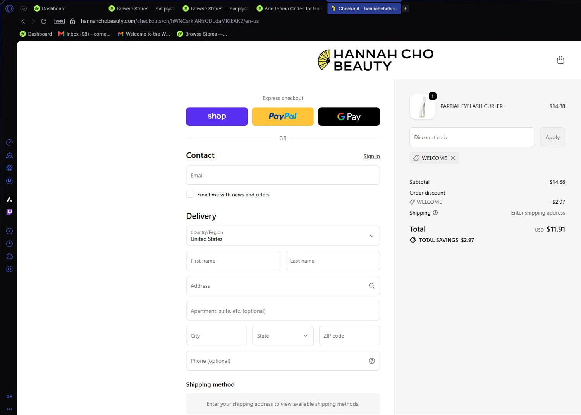
Task: Open Twitch in the sidebar
Action: 10,212
